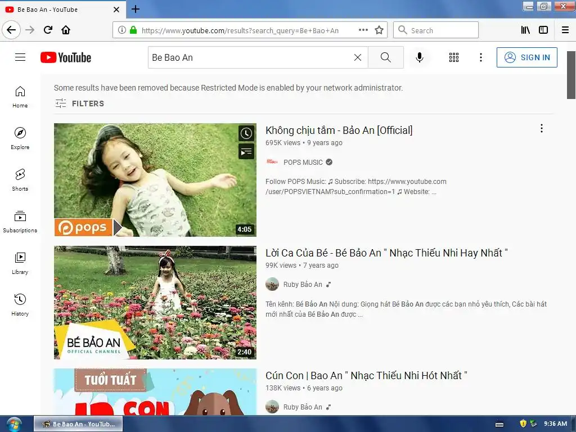Go to the YouTube logo home

coord(66,57)
